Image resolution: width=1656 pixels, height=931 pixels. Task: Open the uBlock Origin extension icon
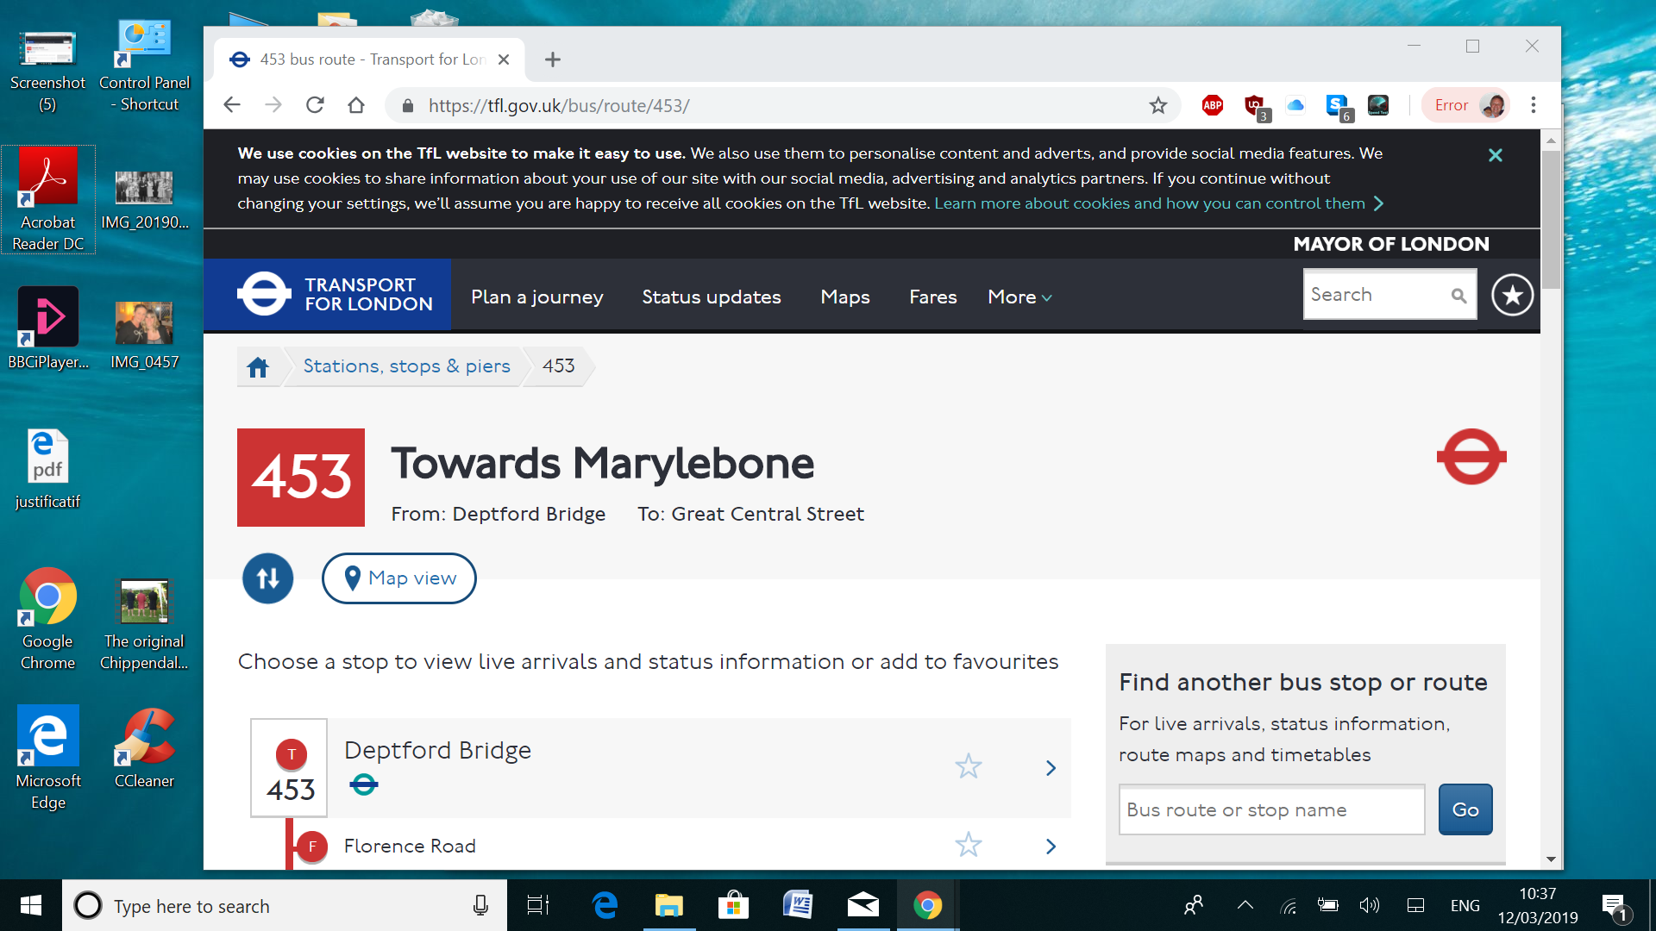[1255, 106]
